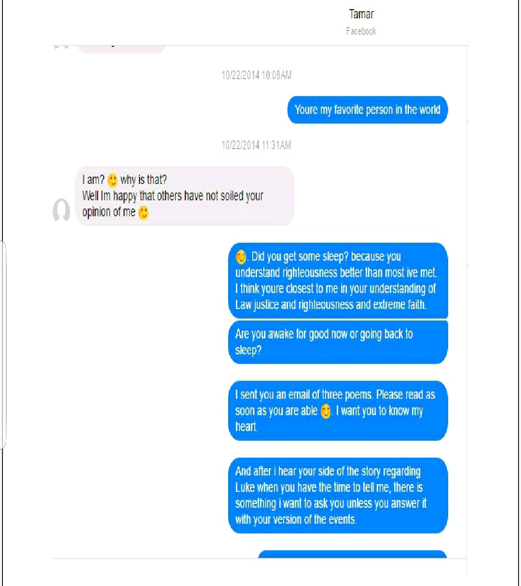Image resolution: width=521 pixels, height=586 pixels.
Task: Click "Youre my favorite person" message bubble
Action: pyautogui.click(x=368, y=110)
